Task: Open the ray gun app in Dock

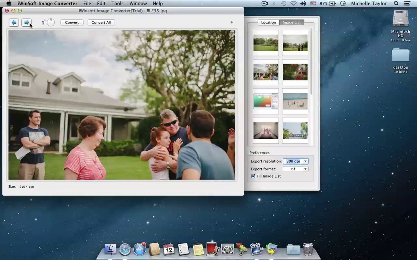Action: pos(242,249)
